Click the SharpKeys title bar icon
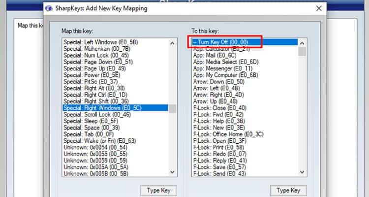The height and width of the screenshot is (197, 369). (x=49, y=8)
